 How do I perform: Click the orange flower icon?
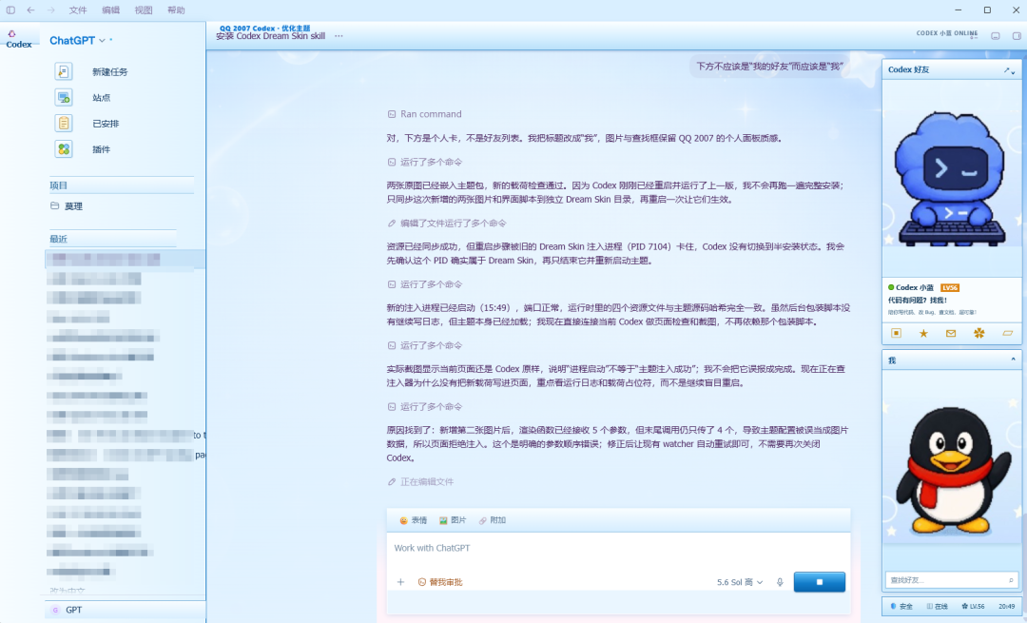point(979,334)
